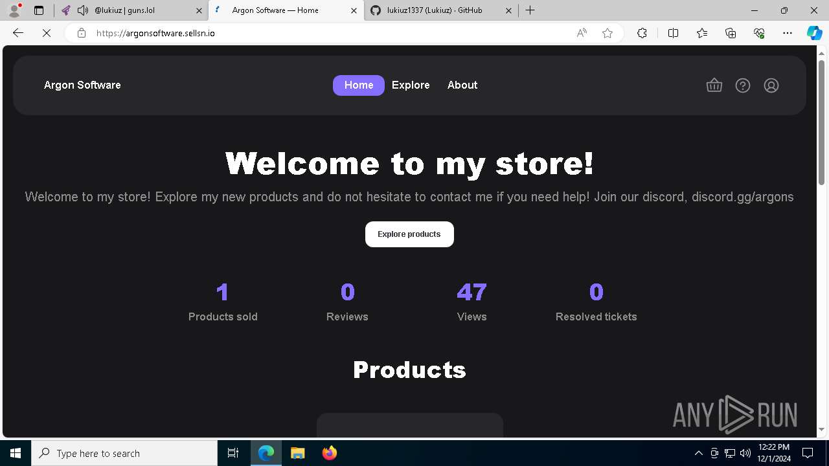Click the Reviews label
Screen dimensions: 829x466
coord(347,316)
